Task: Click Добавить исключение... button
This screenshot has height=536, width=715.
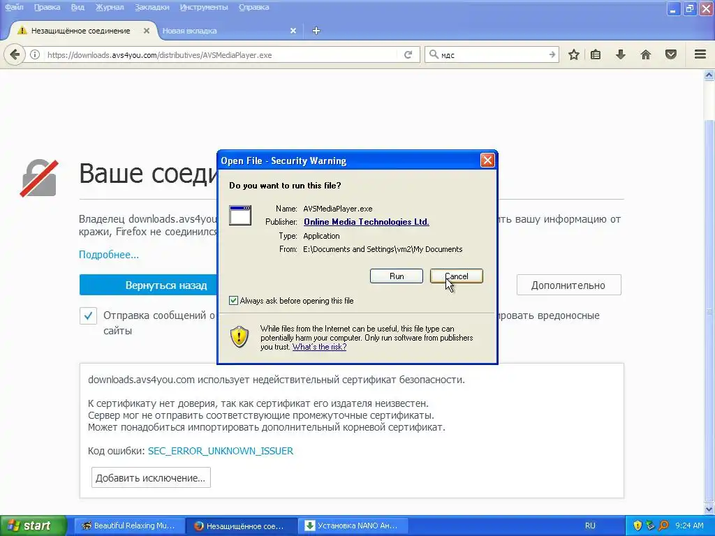Action: (151, 477)
